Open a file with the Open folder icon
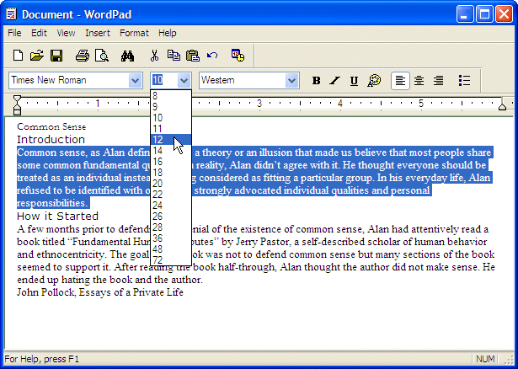Screen dimensions: 518x369 37,55
